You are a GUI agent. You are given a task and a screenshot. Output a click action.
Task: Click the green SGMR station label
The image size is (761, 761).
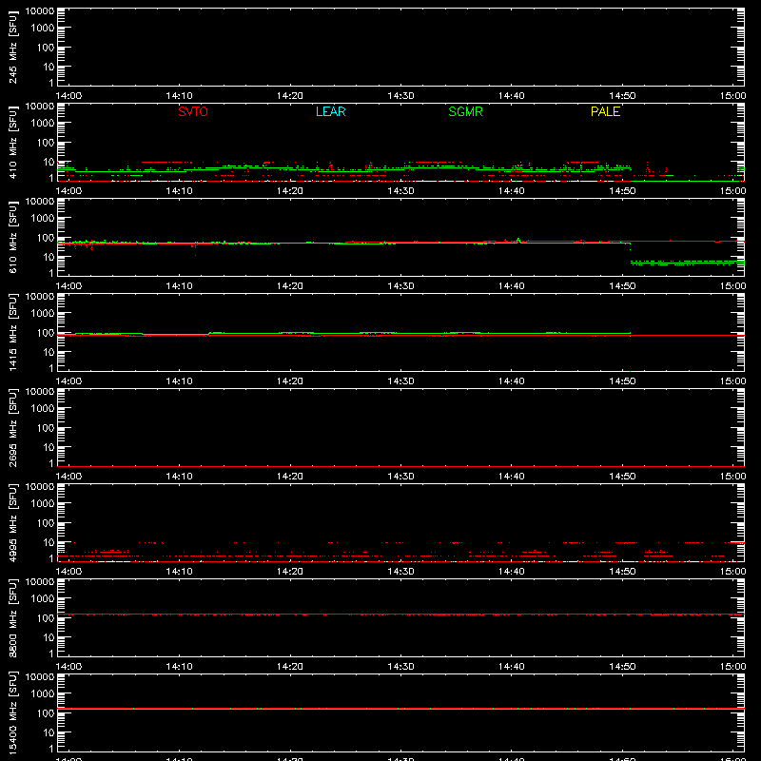(465, 111)
